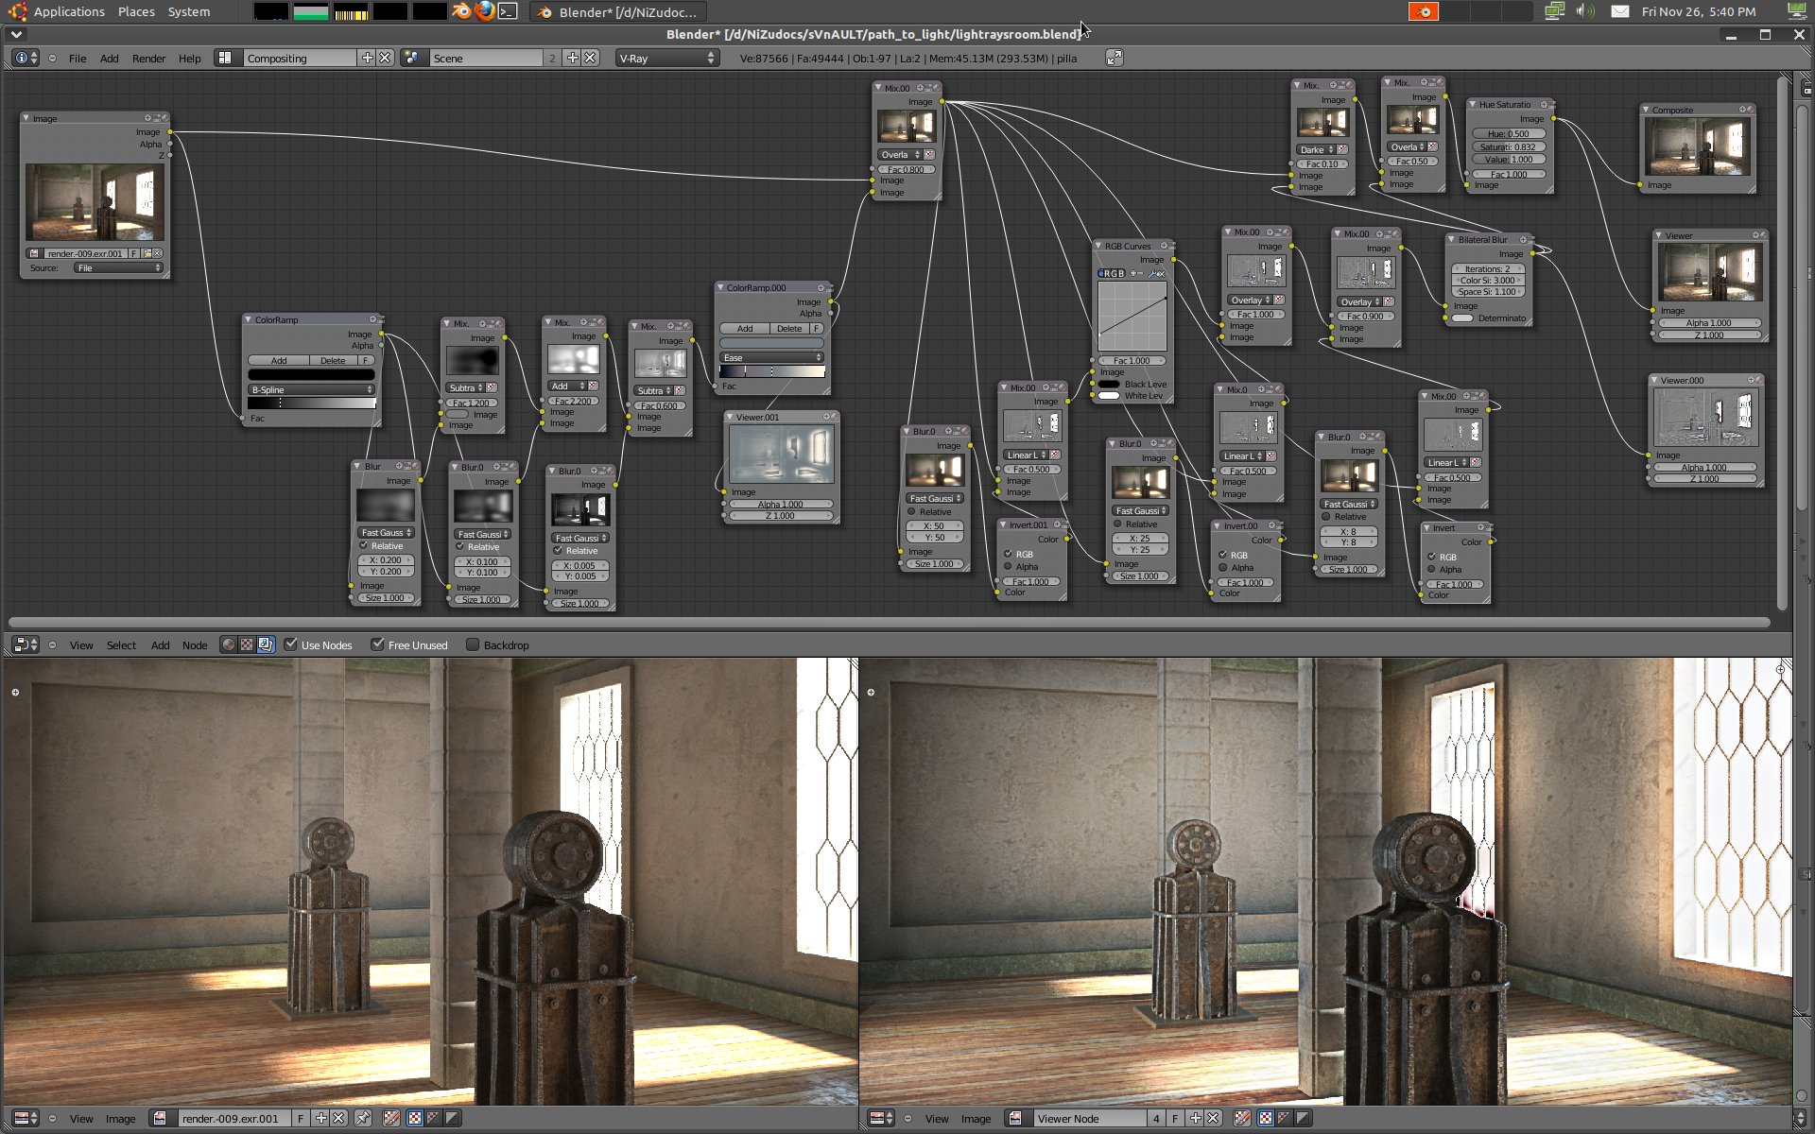Switch to Blender window in taskbar
Screen dimensions: 1815x1134
(618, 11)
